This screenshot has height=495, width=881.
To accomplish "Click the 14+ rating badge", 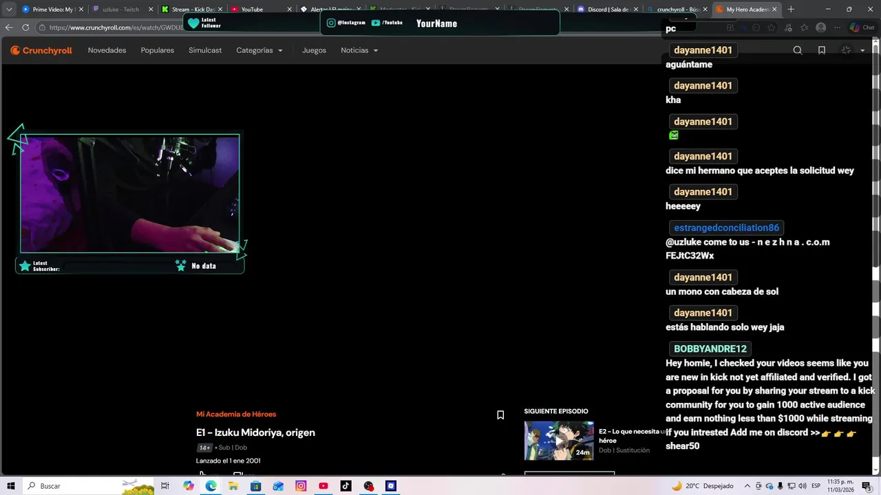I will pyautogui.click(x=204, y=448).
